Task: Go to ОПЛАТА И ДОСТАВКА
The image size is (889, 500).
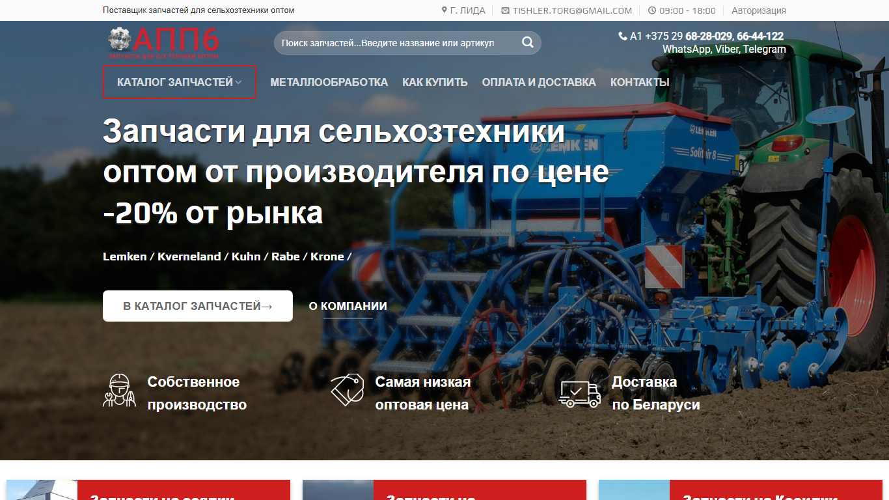Action: (539, 82)
